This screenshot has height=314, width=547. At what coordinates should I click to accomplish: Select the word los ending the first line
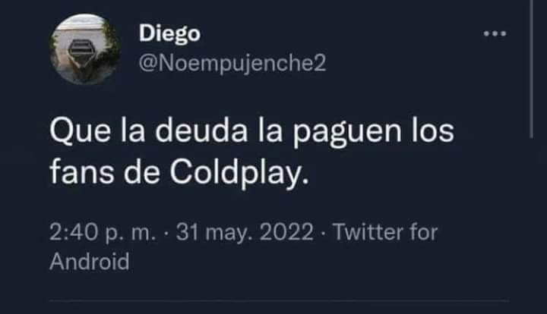pyautogui.click(x=433, y=131)
